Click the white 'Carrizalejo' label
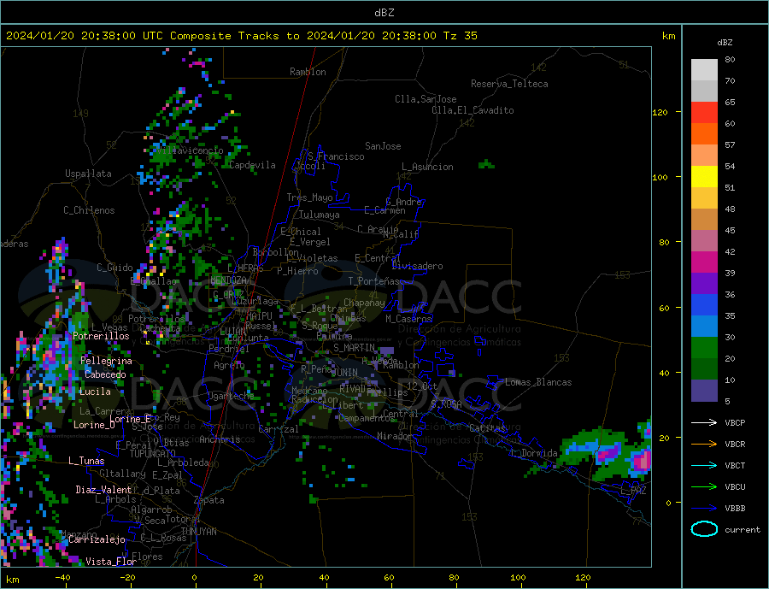This screenshot has height=589, width=769. tap(97, 540)
